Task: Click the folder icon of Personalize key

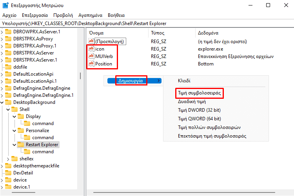Action: (21, 131)
